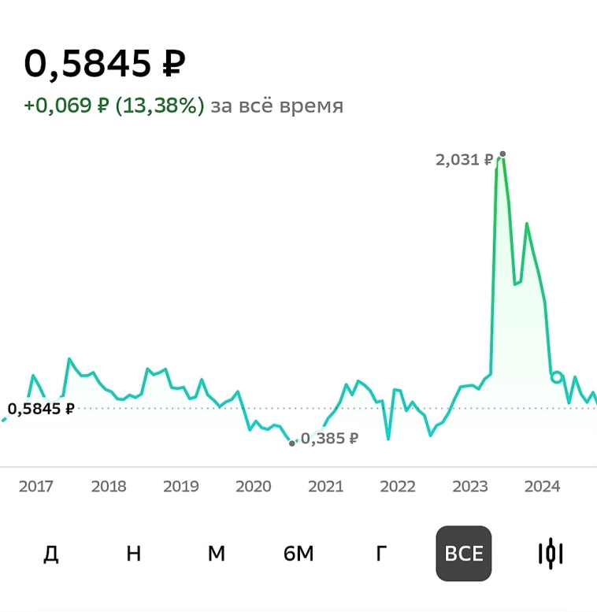
Task: Click the 0,385 ₽ minimum price label
Action: [x=329, y=439]
